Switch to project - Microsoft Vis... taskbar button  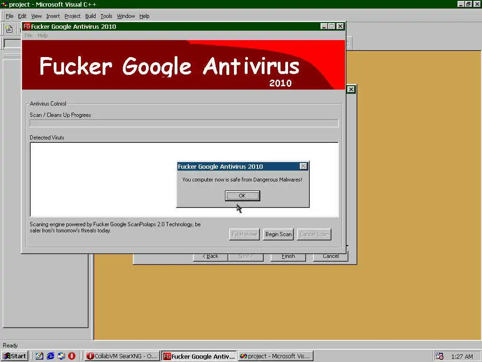pyautogui.click(x=276, y=356)
